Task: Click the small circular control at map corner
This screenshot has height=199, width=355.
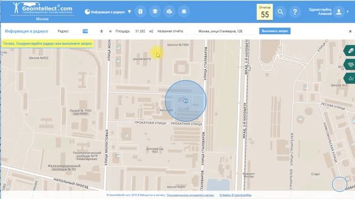Action: [339, 184]
